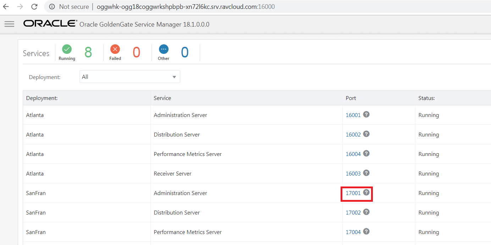Click SanFran in the Distribution Server row
The image size is (491, 245).
point(36,213)
